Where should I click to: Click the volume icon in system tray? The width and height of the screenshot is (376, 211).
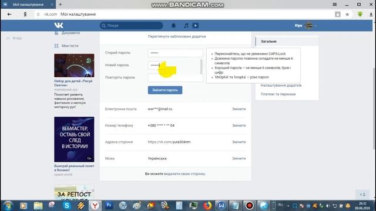[328, 206]
